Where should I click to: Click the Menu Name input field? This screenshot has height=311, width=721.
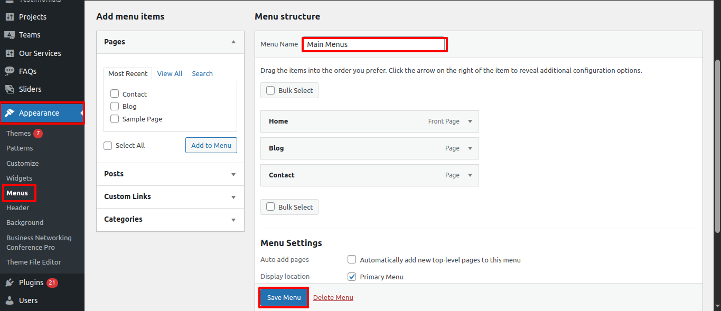(374, 44)
